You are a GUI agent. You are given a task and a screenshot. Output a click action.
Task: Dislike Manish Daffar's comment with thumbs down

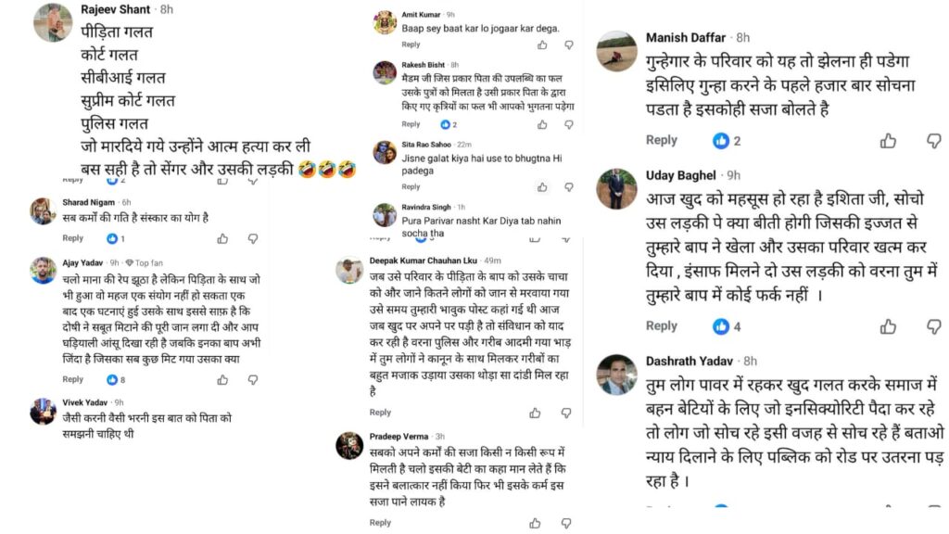coord(933,141)
